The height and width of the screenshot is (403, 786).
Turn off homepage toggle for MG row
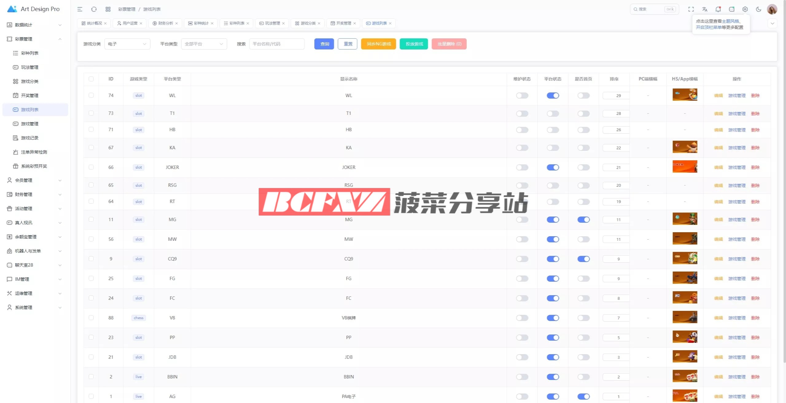[583, 220]
